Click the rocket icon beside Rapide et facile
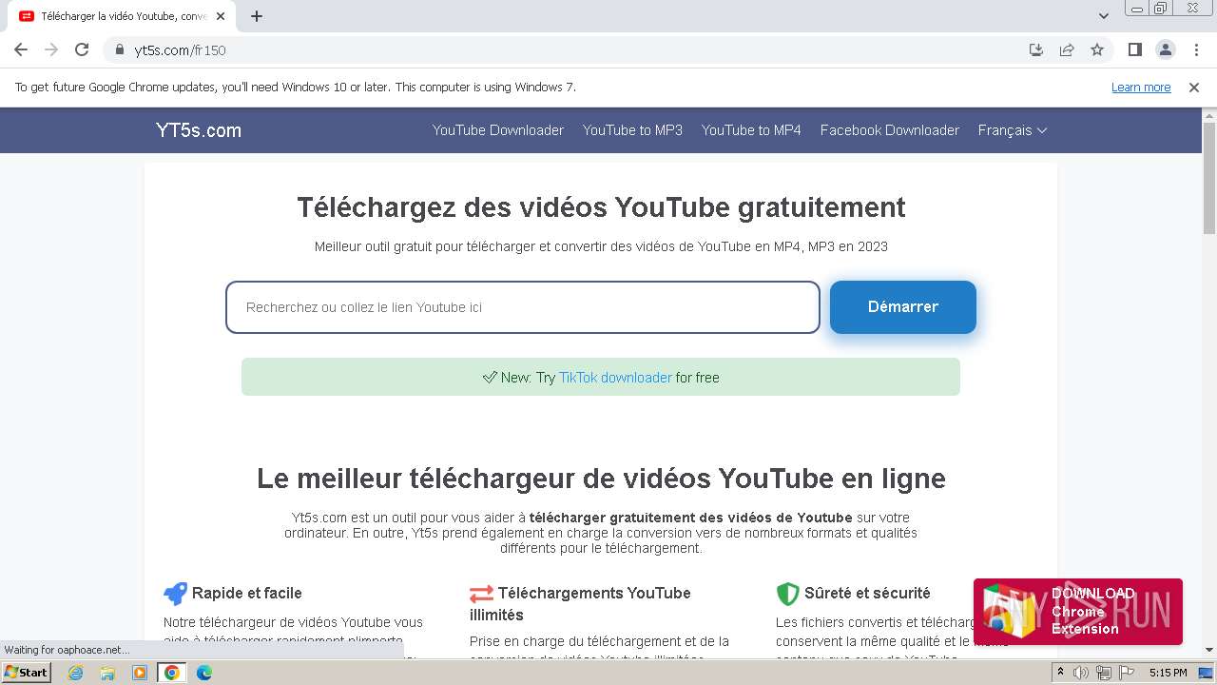 tap(175, 594)
